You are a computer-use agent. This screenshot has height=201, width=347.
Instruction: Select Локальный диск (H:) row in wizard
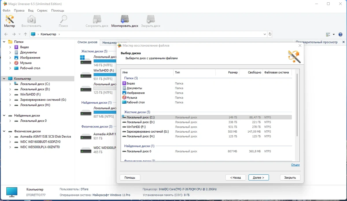point(206,136)
